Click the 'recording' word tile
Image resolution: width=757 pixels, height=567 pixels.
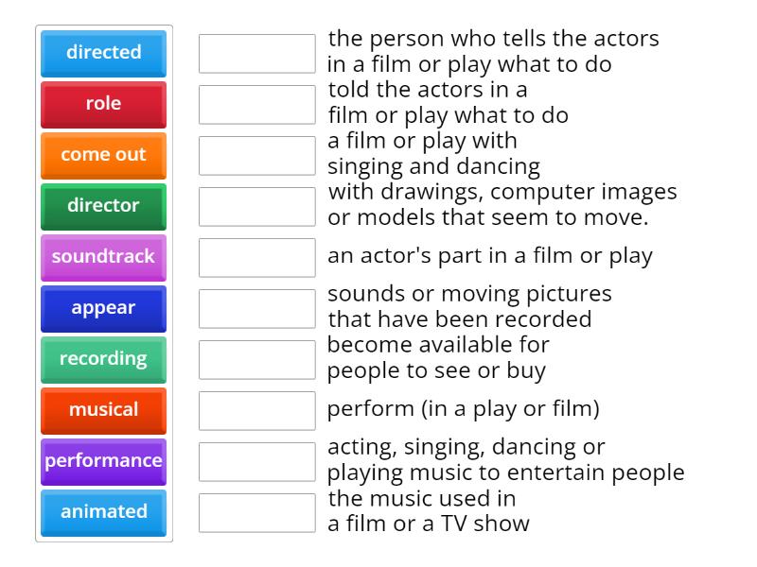pos(103,359)
